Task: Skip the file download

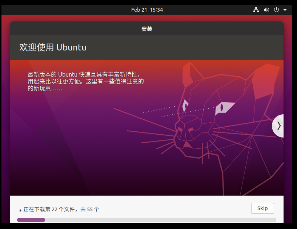Action: pos(262,208)
